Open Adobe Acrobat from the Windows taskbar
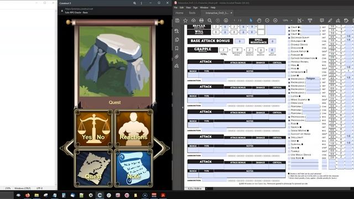The width and height of the screenshot is (354, 199). (x=163, y=195)
